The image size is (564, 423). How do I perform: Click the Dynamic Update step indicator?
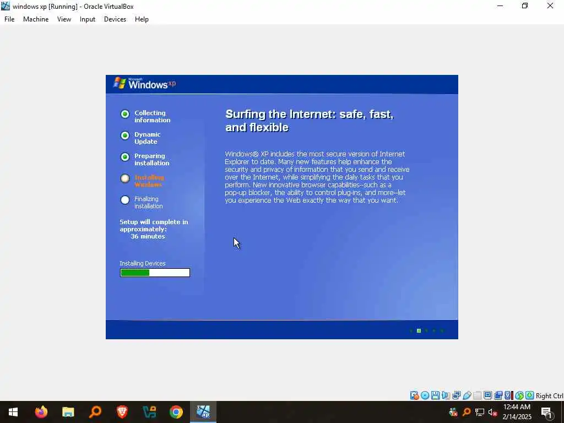[125, 135]
